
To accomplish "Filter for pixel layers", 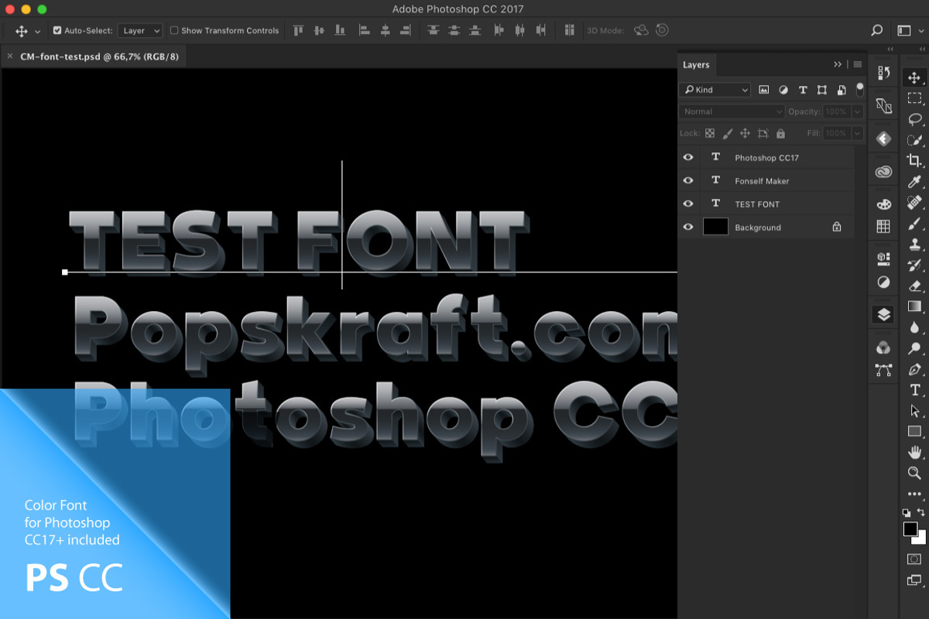I will (x=764, y=90).
